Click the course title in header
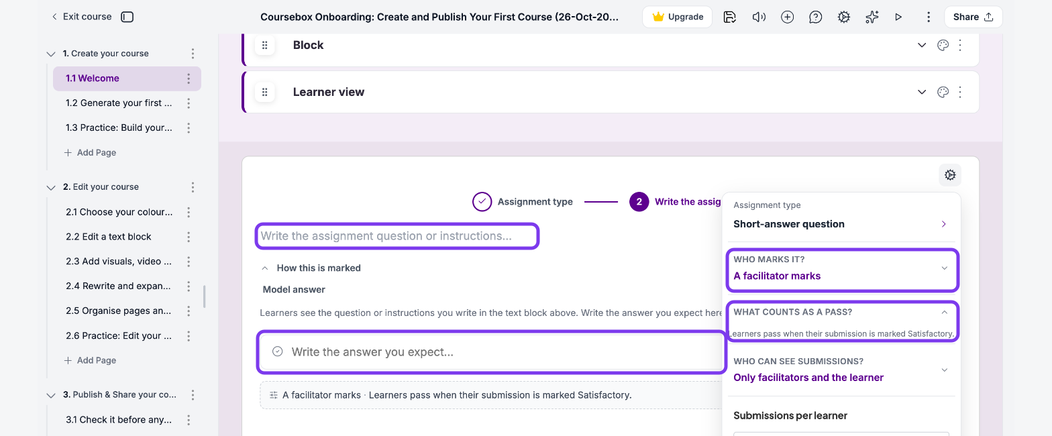The width and height of the screenshot is (1052, 436). point(439,17)
